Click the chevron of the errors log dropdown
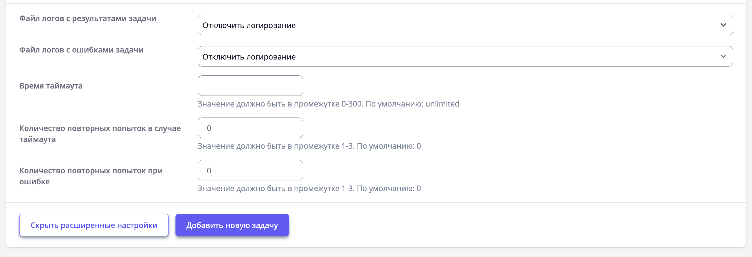The width and height of the screenshot is (752, 257). click(723, 56)
